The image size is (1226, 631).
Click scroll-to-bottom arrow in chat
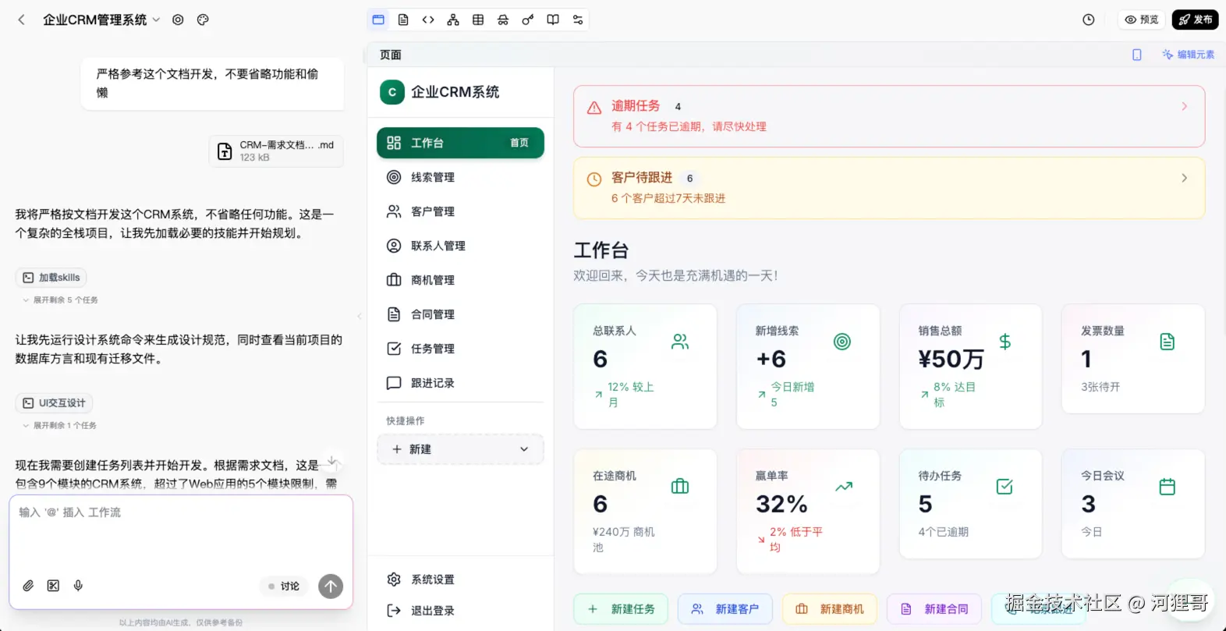[x=331, y=461]
